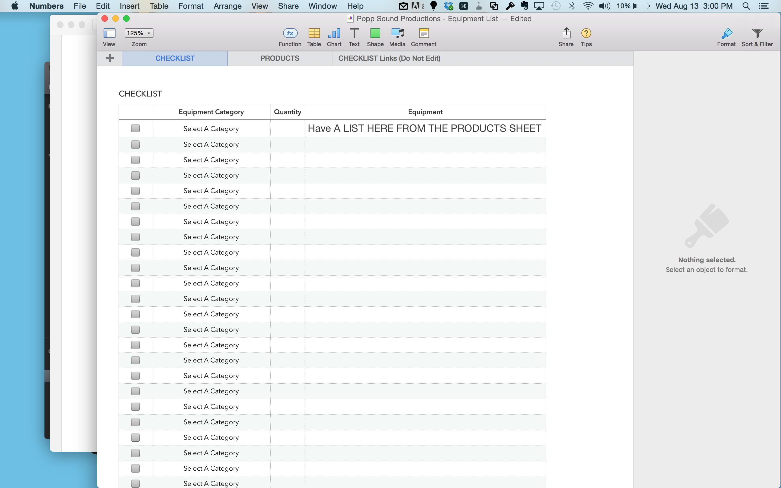Screen dimensions: 781x488
Task: Open the Arrange menu
Action: (227, 6)
